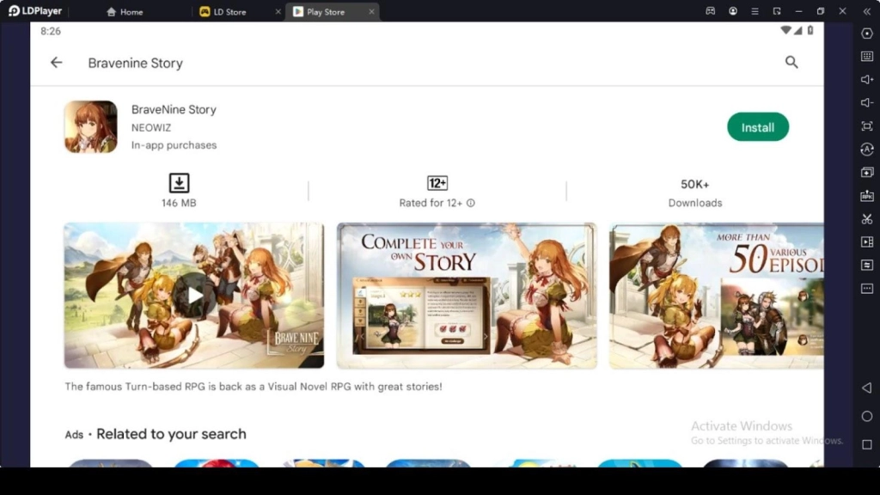Open the hamburger menu in titlebar
This screenshot has width=880, height=495.
click(x=755, y=11)
